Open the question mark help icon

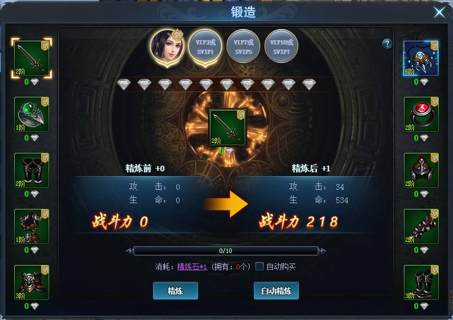pos(387,44)
